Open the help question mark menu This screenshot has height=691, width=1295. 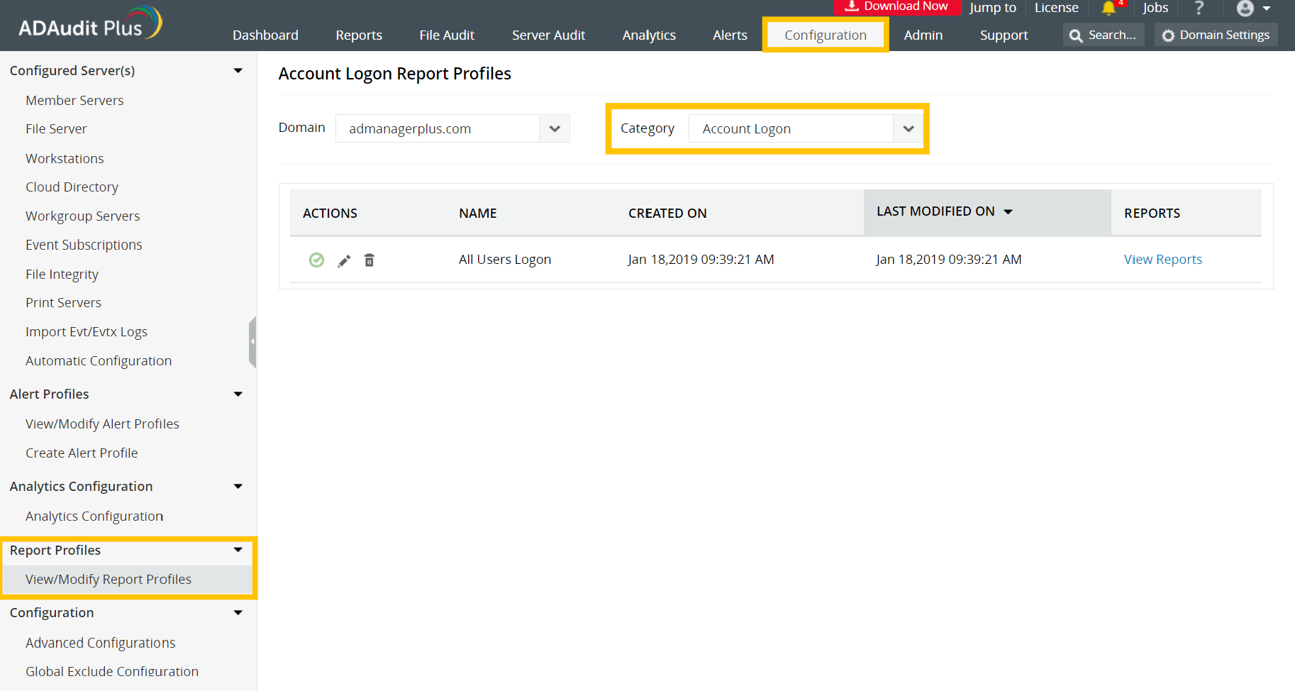(x=1199, y=9)
